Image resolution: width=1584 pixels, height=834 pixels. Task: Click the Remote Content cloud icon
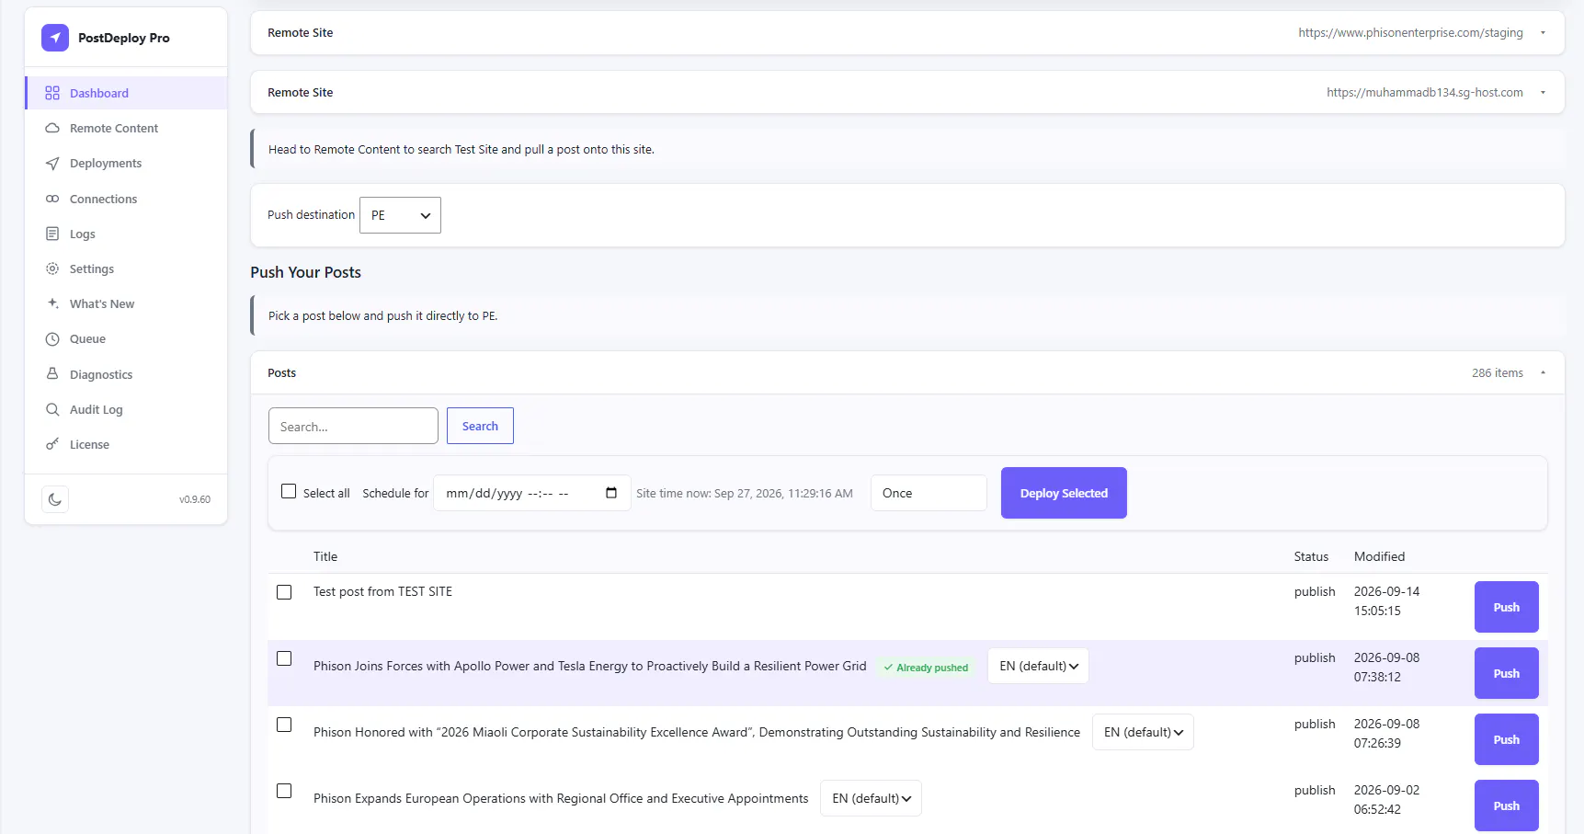coord(52,128)
